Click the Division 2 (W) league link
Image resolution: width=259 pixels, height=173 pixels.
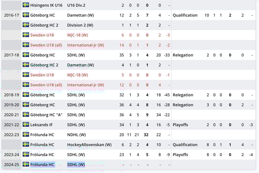point(80,25)
